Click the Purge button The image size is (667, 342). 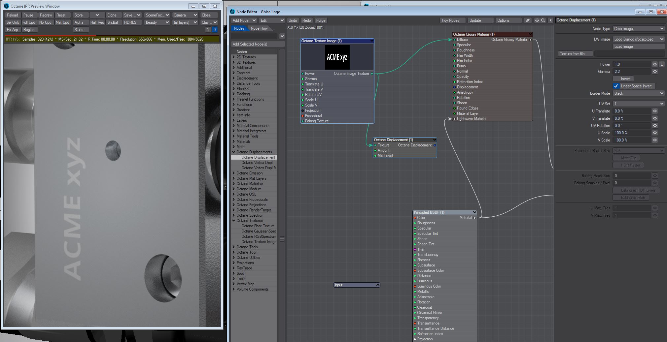321,20
